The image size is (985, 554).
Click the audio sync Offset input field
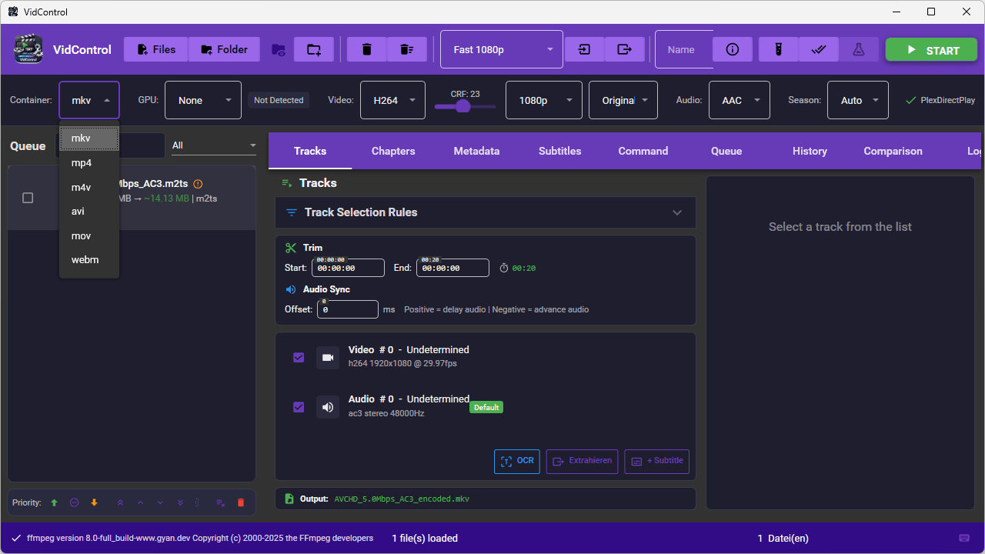pos(347,309)
